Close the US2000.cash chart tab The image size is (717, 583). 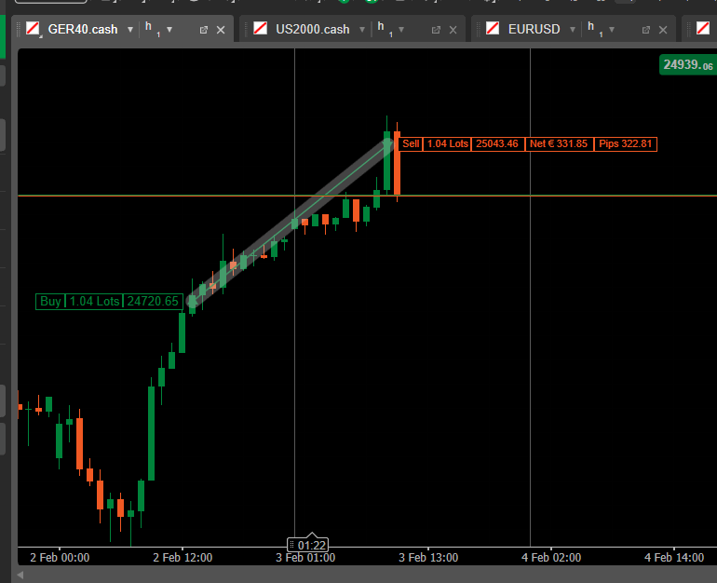(x=453, y=30)
